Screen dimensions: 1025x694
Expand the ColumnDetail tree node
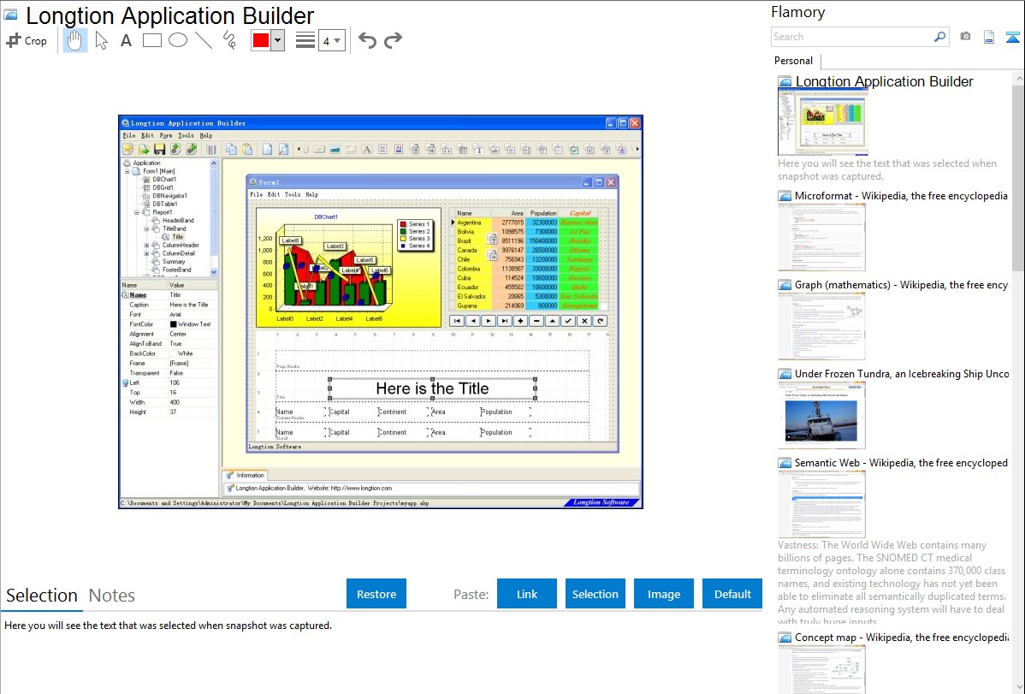pyautogui.click(x=146, y=253)
